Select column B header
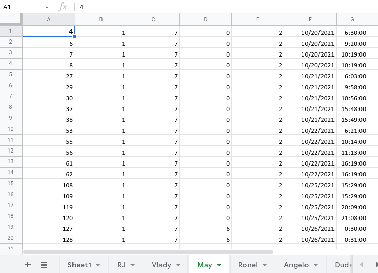The height and width of the screenshot is (273, 378). click(x=101, y=19)
